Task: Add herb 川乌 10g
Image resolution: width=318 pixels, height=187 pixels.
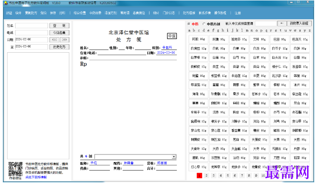Action: [x=259, y=121]
